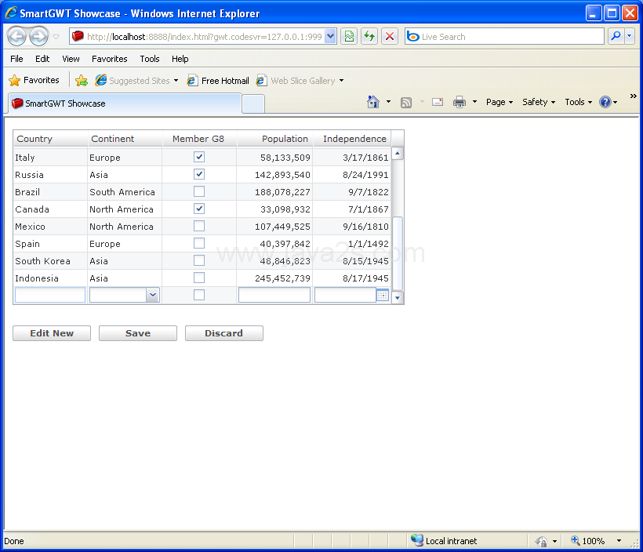
Task: Sort by Continent column header
Action: [x=125, y=139]
